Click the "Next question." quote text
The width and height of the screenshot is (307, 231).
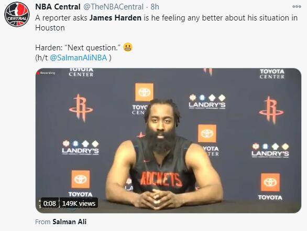(x=91, y=48)
